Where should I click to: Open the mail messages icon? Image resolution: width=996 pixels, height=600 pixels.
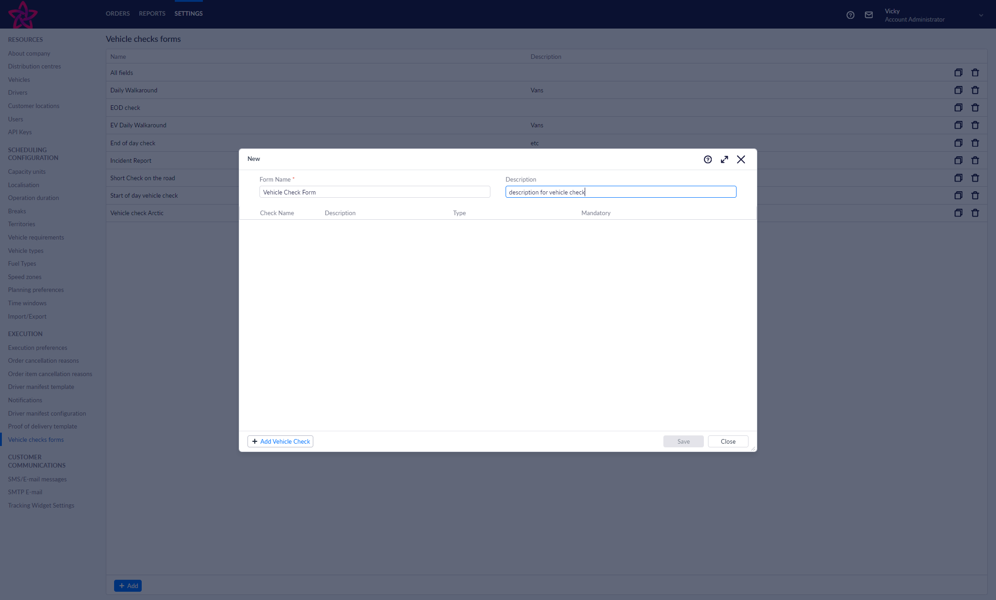(869, 15)
